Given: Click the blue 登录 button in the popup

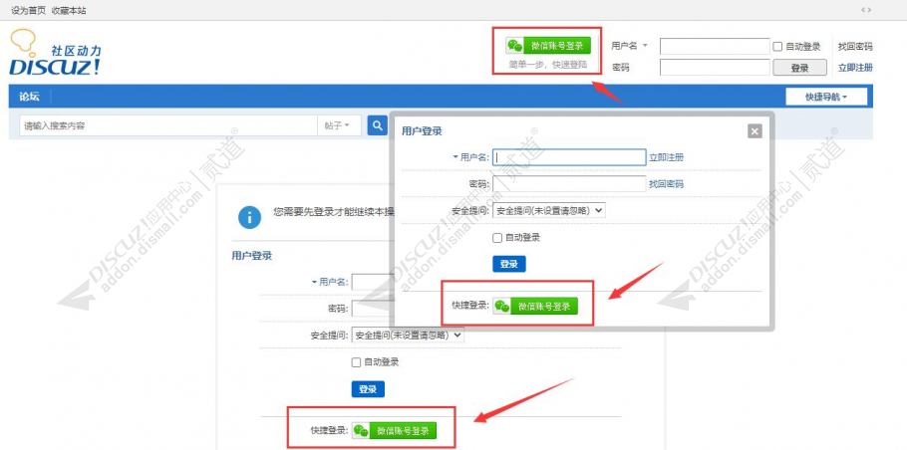Looking at the screenshot, I should (509, 264).
